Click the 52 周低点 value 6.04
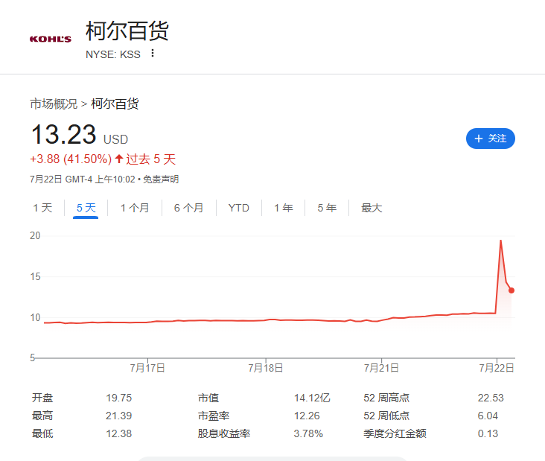545x461 pixels. [x=488, y=416]
